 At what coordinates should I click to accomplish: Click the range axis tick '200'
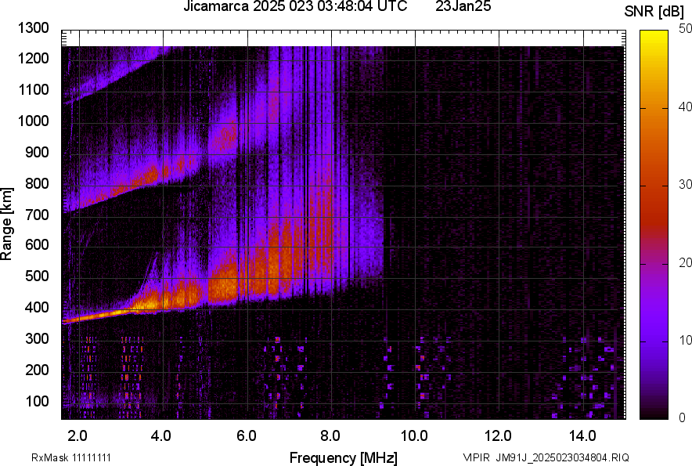37,369
